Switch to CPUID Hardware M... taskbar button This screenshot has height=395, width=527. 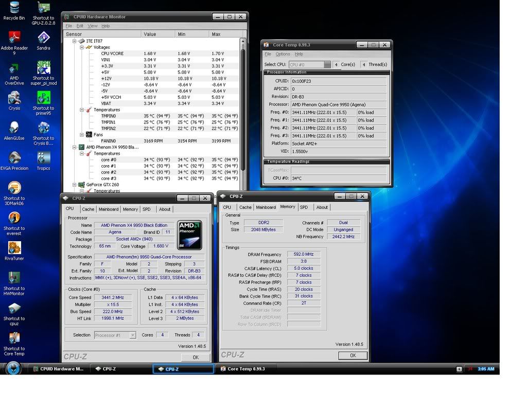tap(59, 369)
